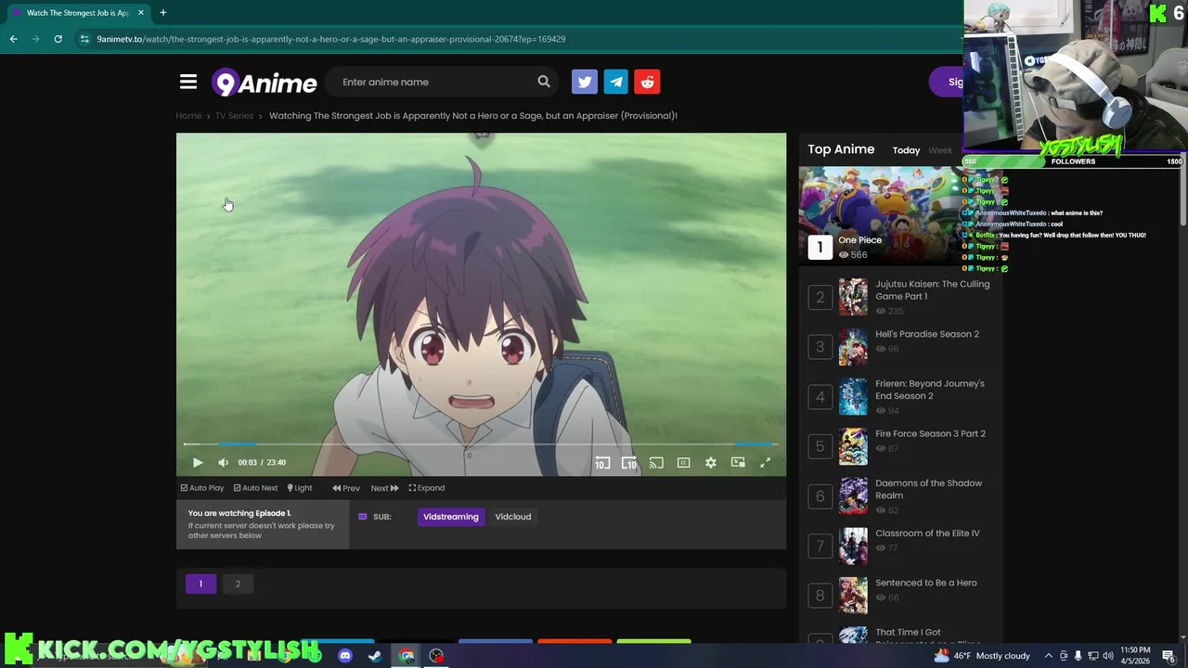1188x668 pixels.
Task: Select the Vidstreaming server
Action: click(451, 517)
